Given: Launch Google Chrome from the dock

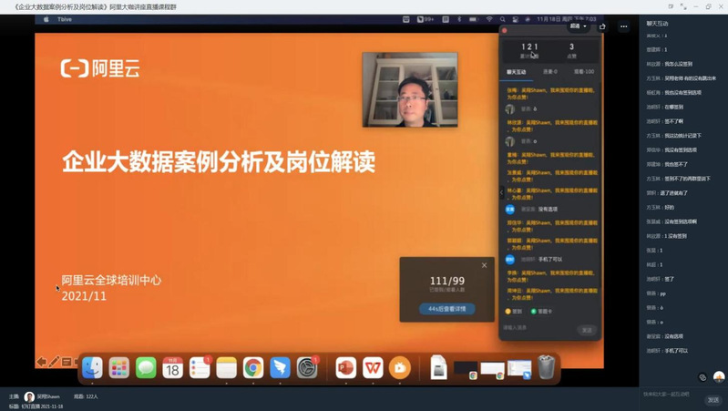Looking at the screenshot, I should [x=253, y=367].
